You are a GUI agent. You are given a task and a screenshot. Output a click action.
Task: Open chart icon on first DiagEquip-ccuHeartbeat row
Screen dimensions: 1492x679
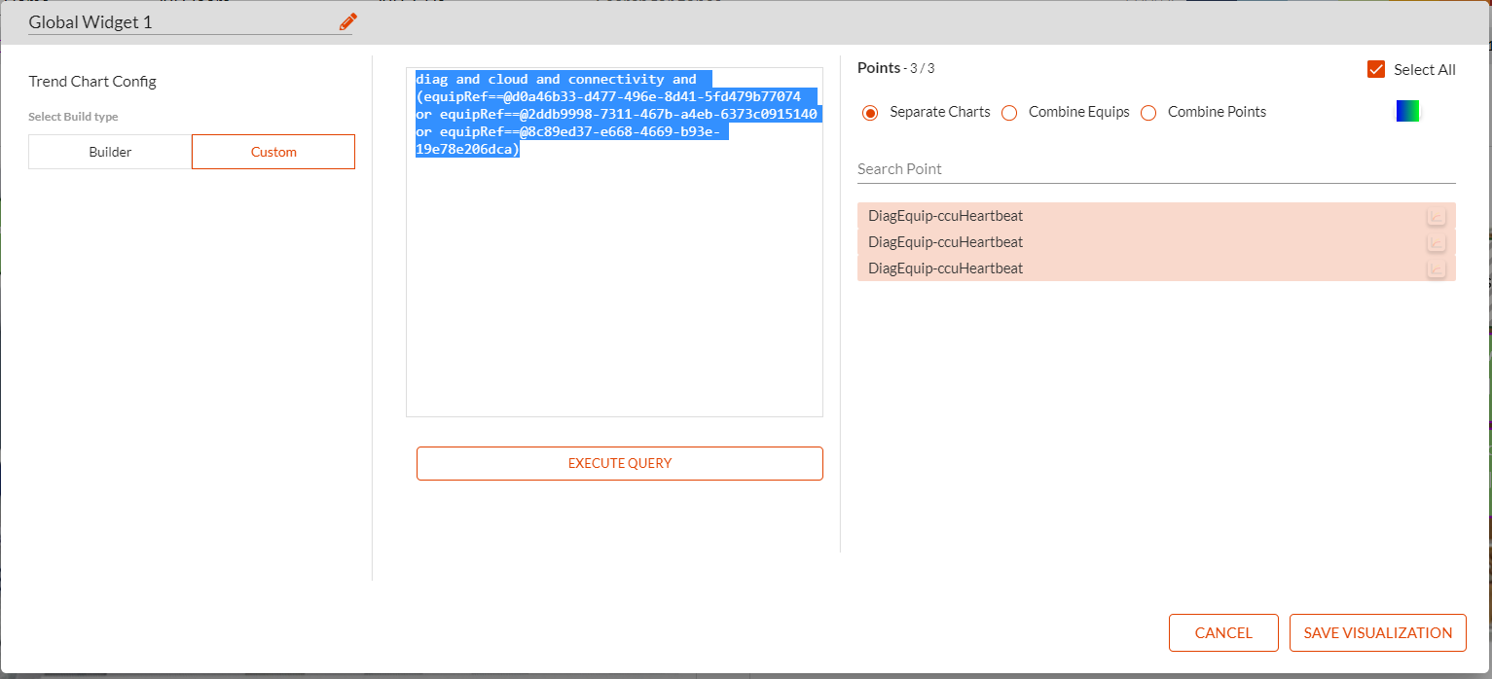[x=1436, y=216]
